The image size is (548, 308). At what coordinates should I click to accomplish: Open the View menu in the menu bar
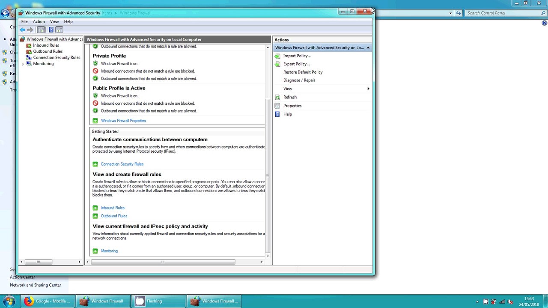point(54,21)
